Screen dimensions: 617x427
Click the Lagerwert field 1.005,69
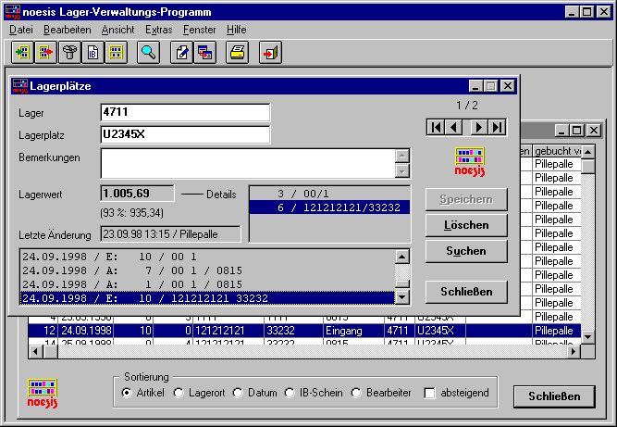(x=137, y=194)
